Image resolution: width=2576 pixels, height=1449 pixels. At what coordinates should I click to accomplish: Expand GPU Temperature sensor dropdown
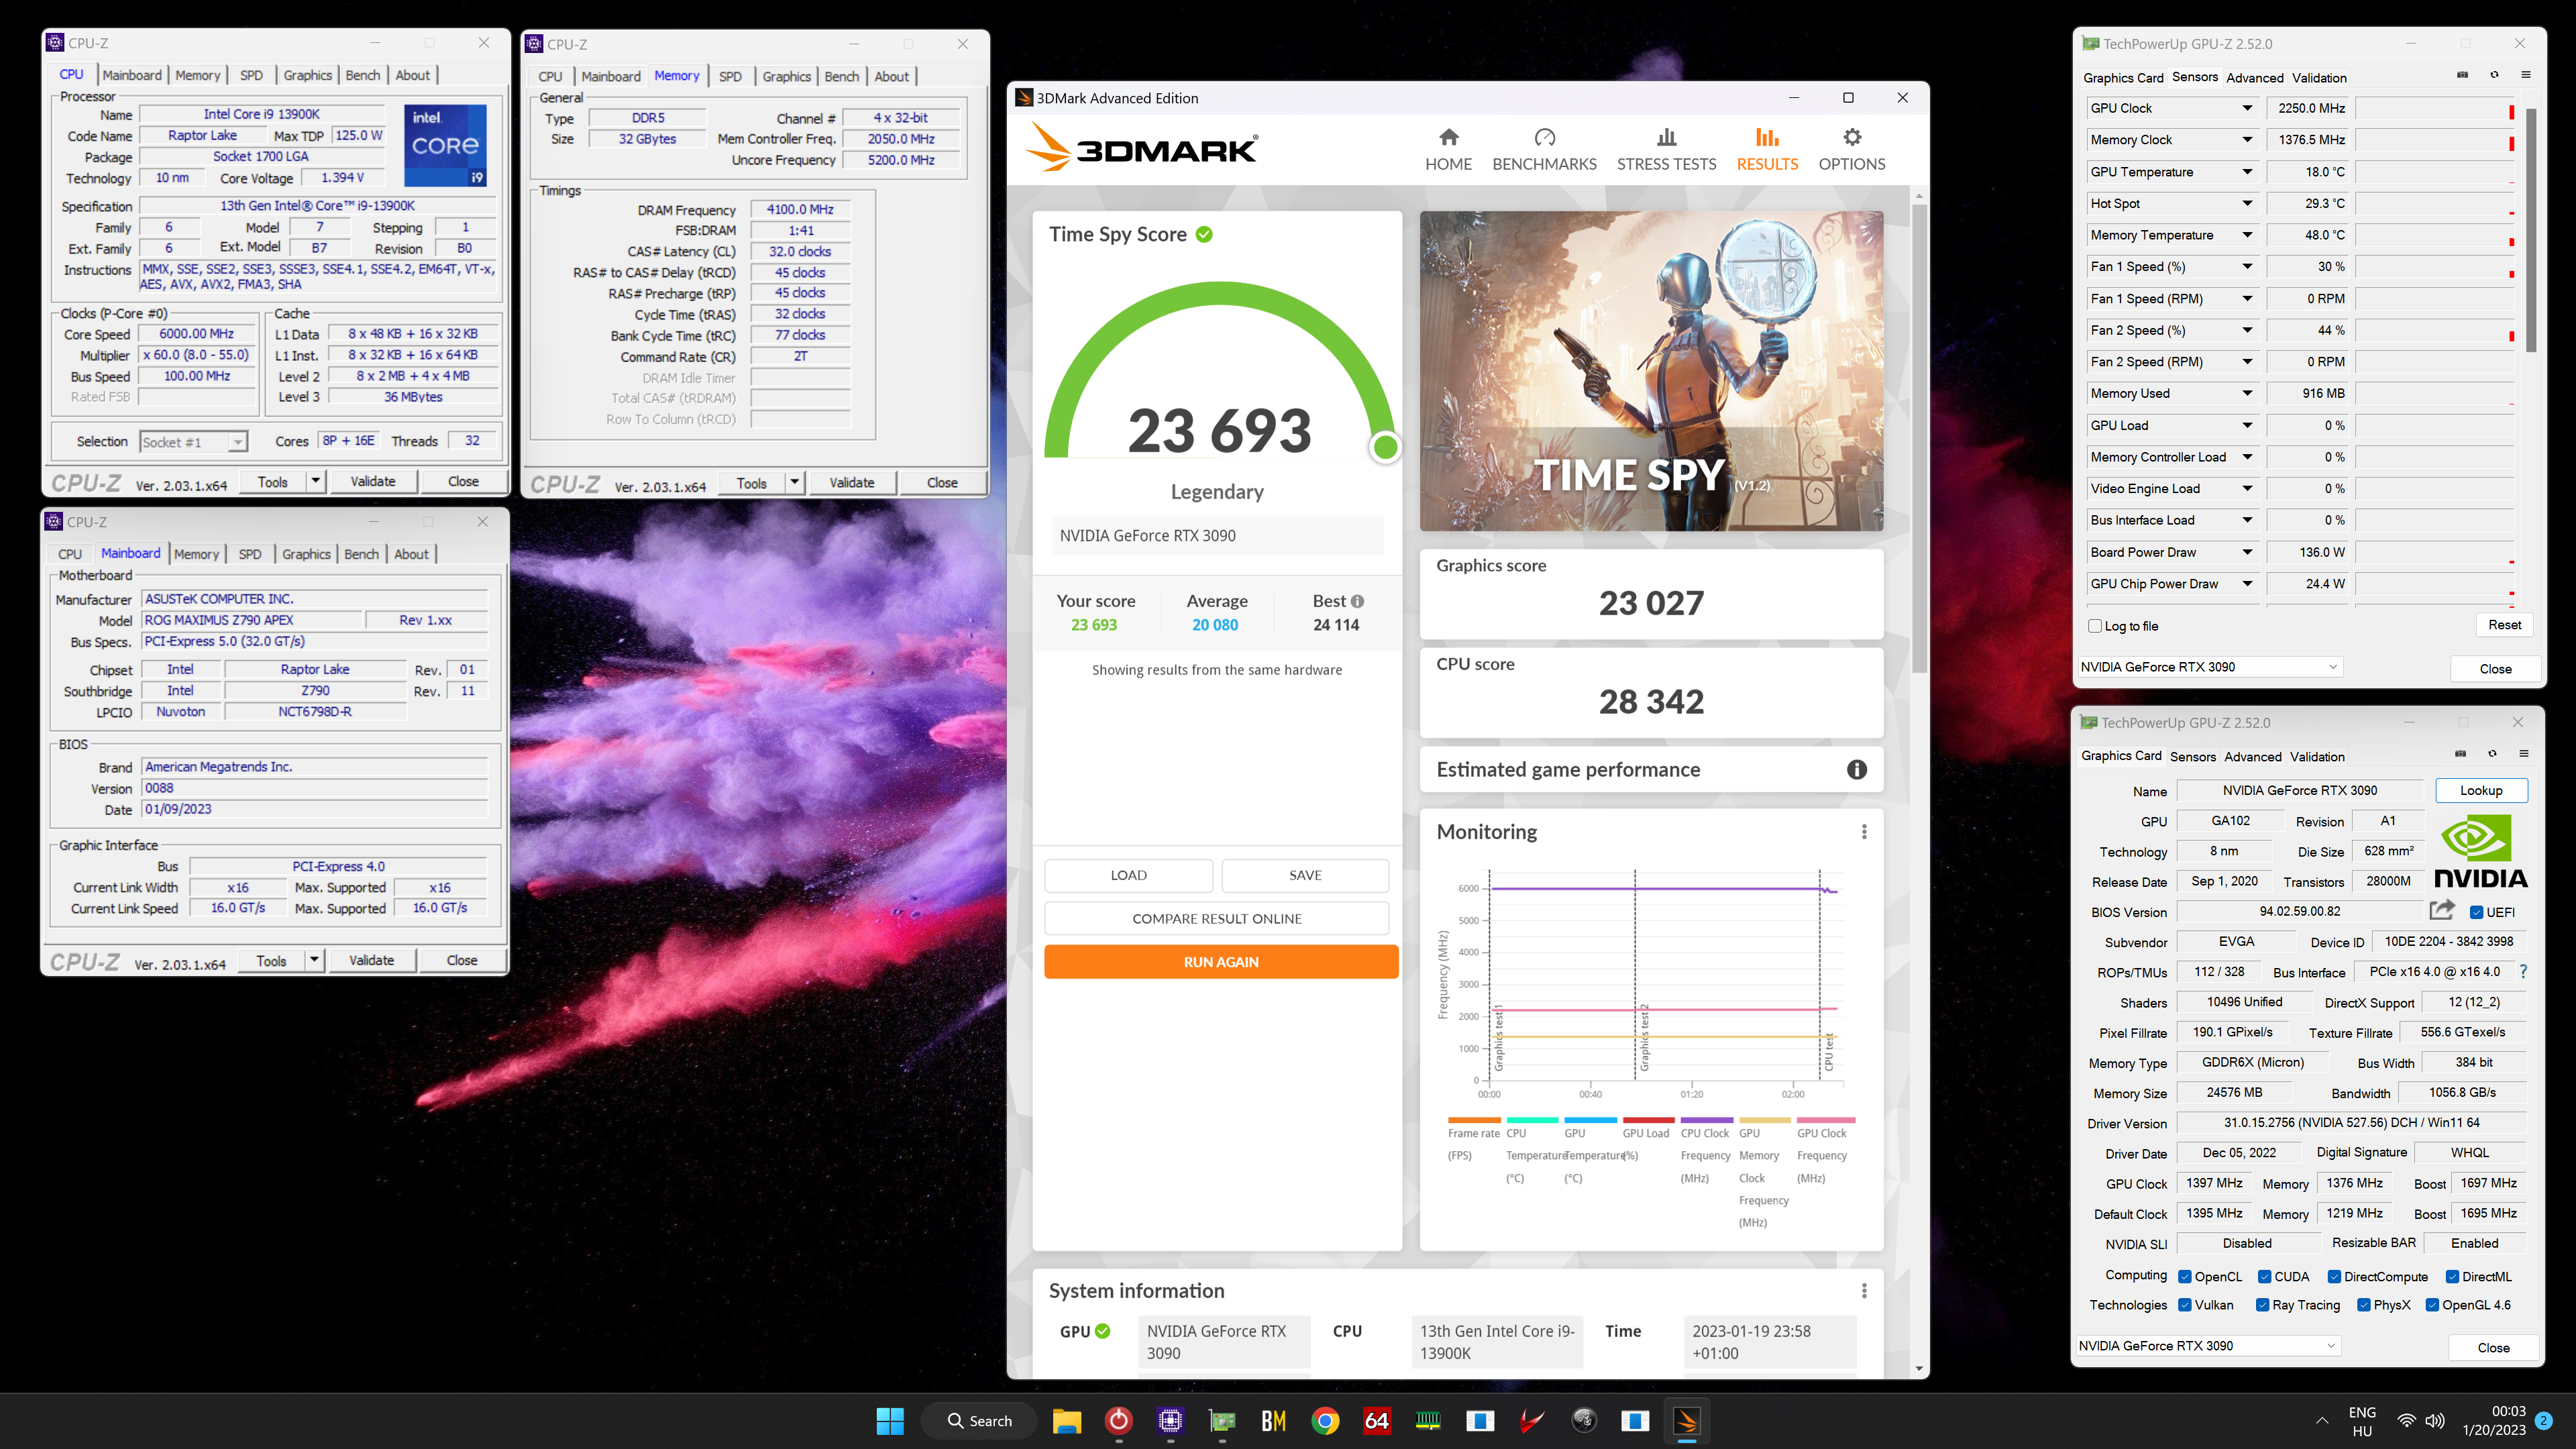2247,172
